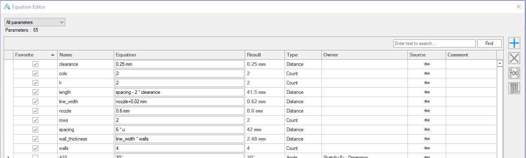Screen dimensions: 526x158
Task: Open the All parameters dropdown
Action: [x=35, y=22]
